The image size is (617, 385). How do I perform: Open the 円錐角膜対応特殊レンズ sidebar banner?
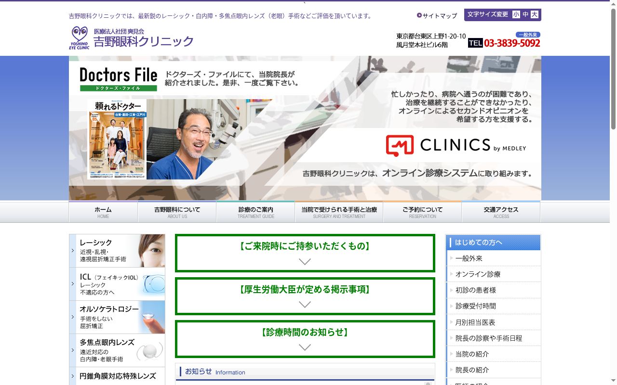coord(117,376)
